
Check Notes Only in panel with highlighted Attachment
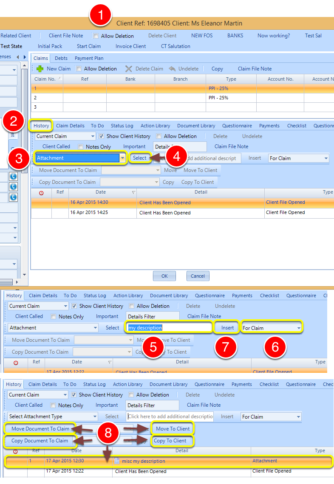point(81,146)
